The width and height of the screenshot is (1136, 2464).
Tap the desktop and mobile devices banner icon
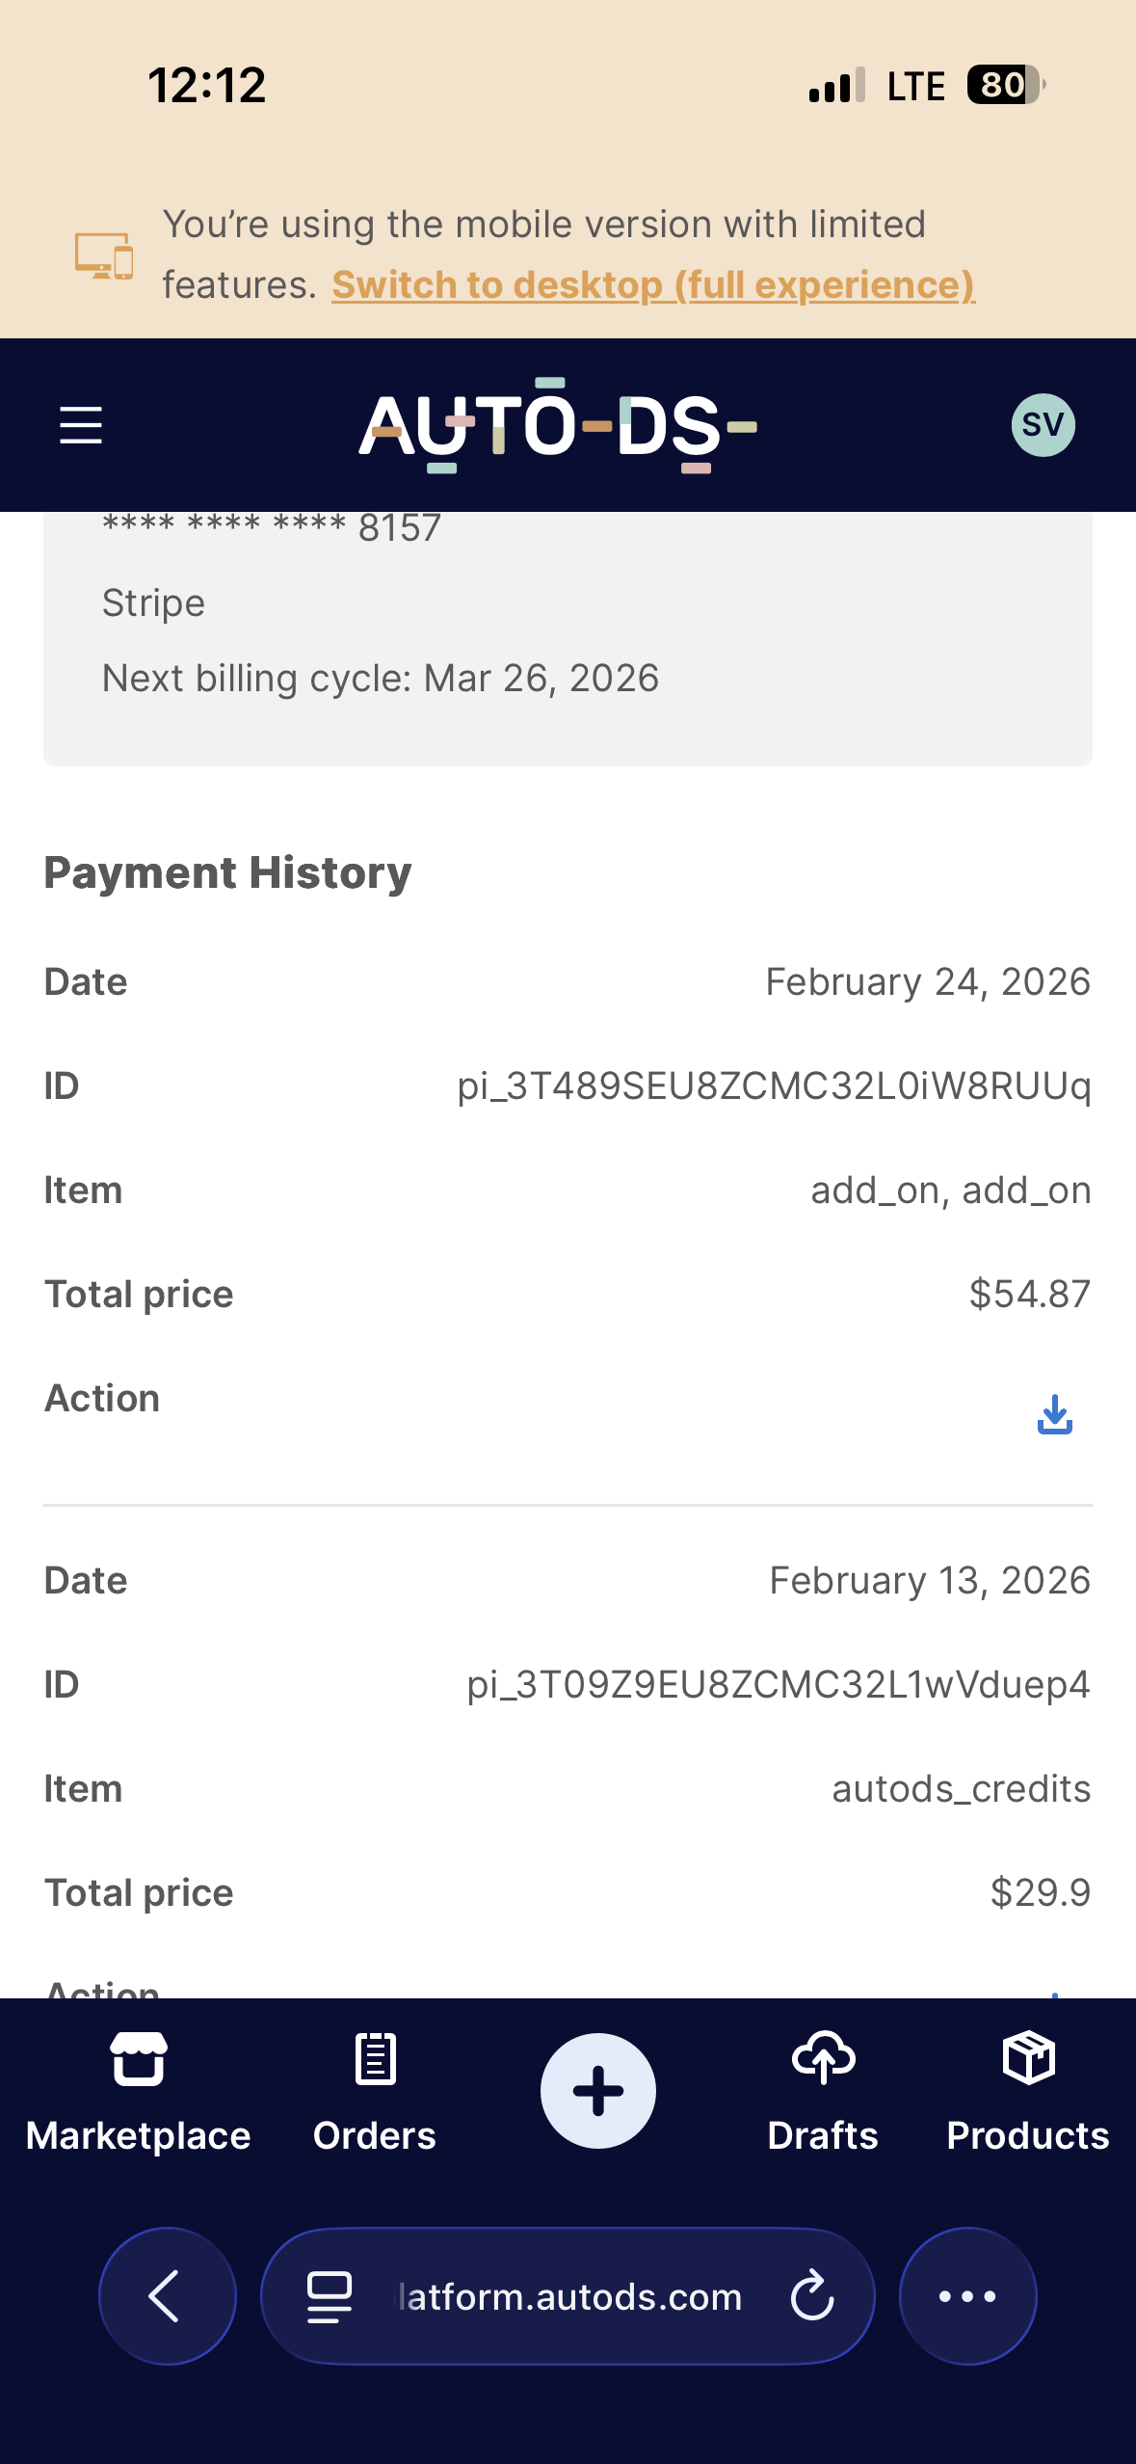[x=104, y=255]
